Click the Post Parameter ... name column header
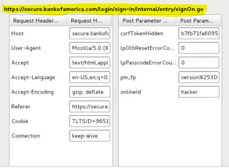The image size is (229, 168). [147, 21]
